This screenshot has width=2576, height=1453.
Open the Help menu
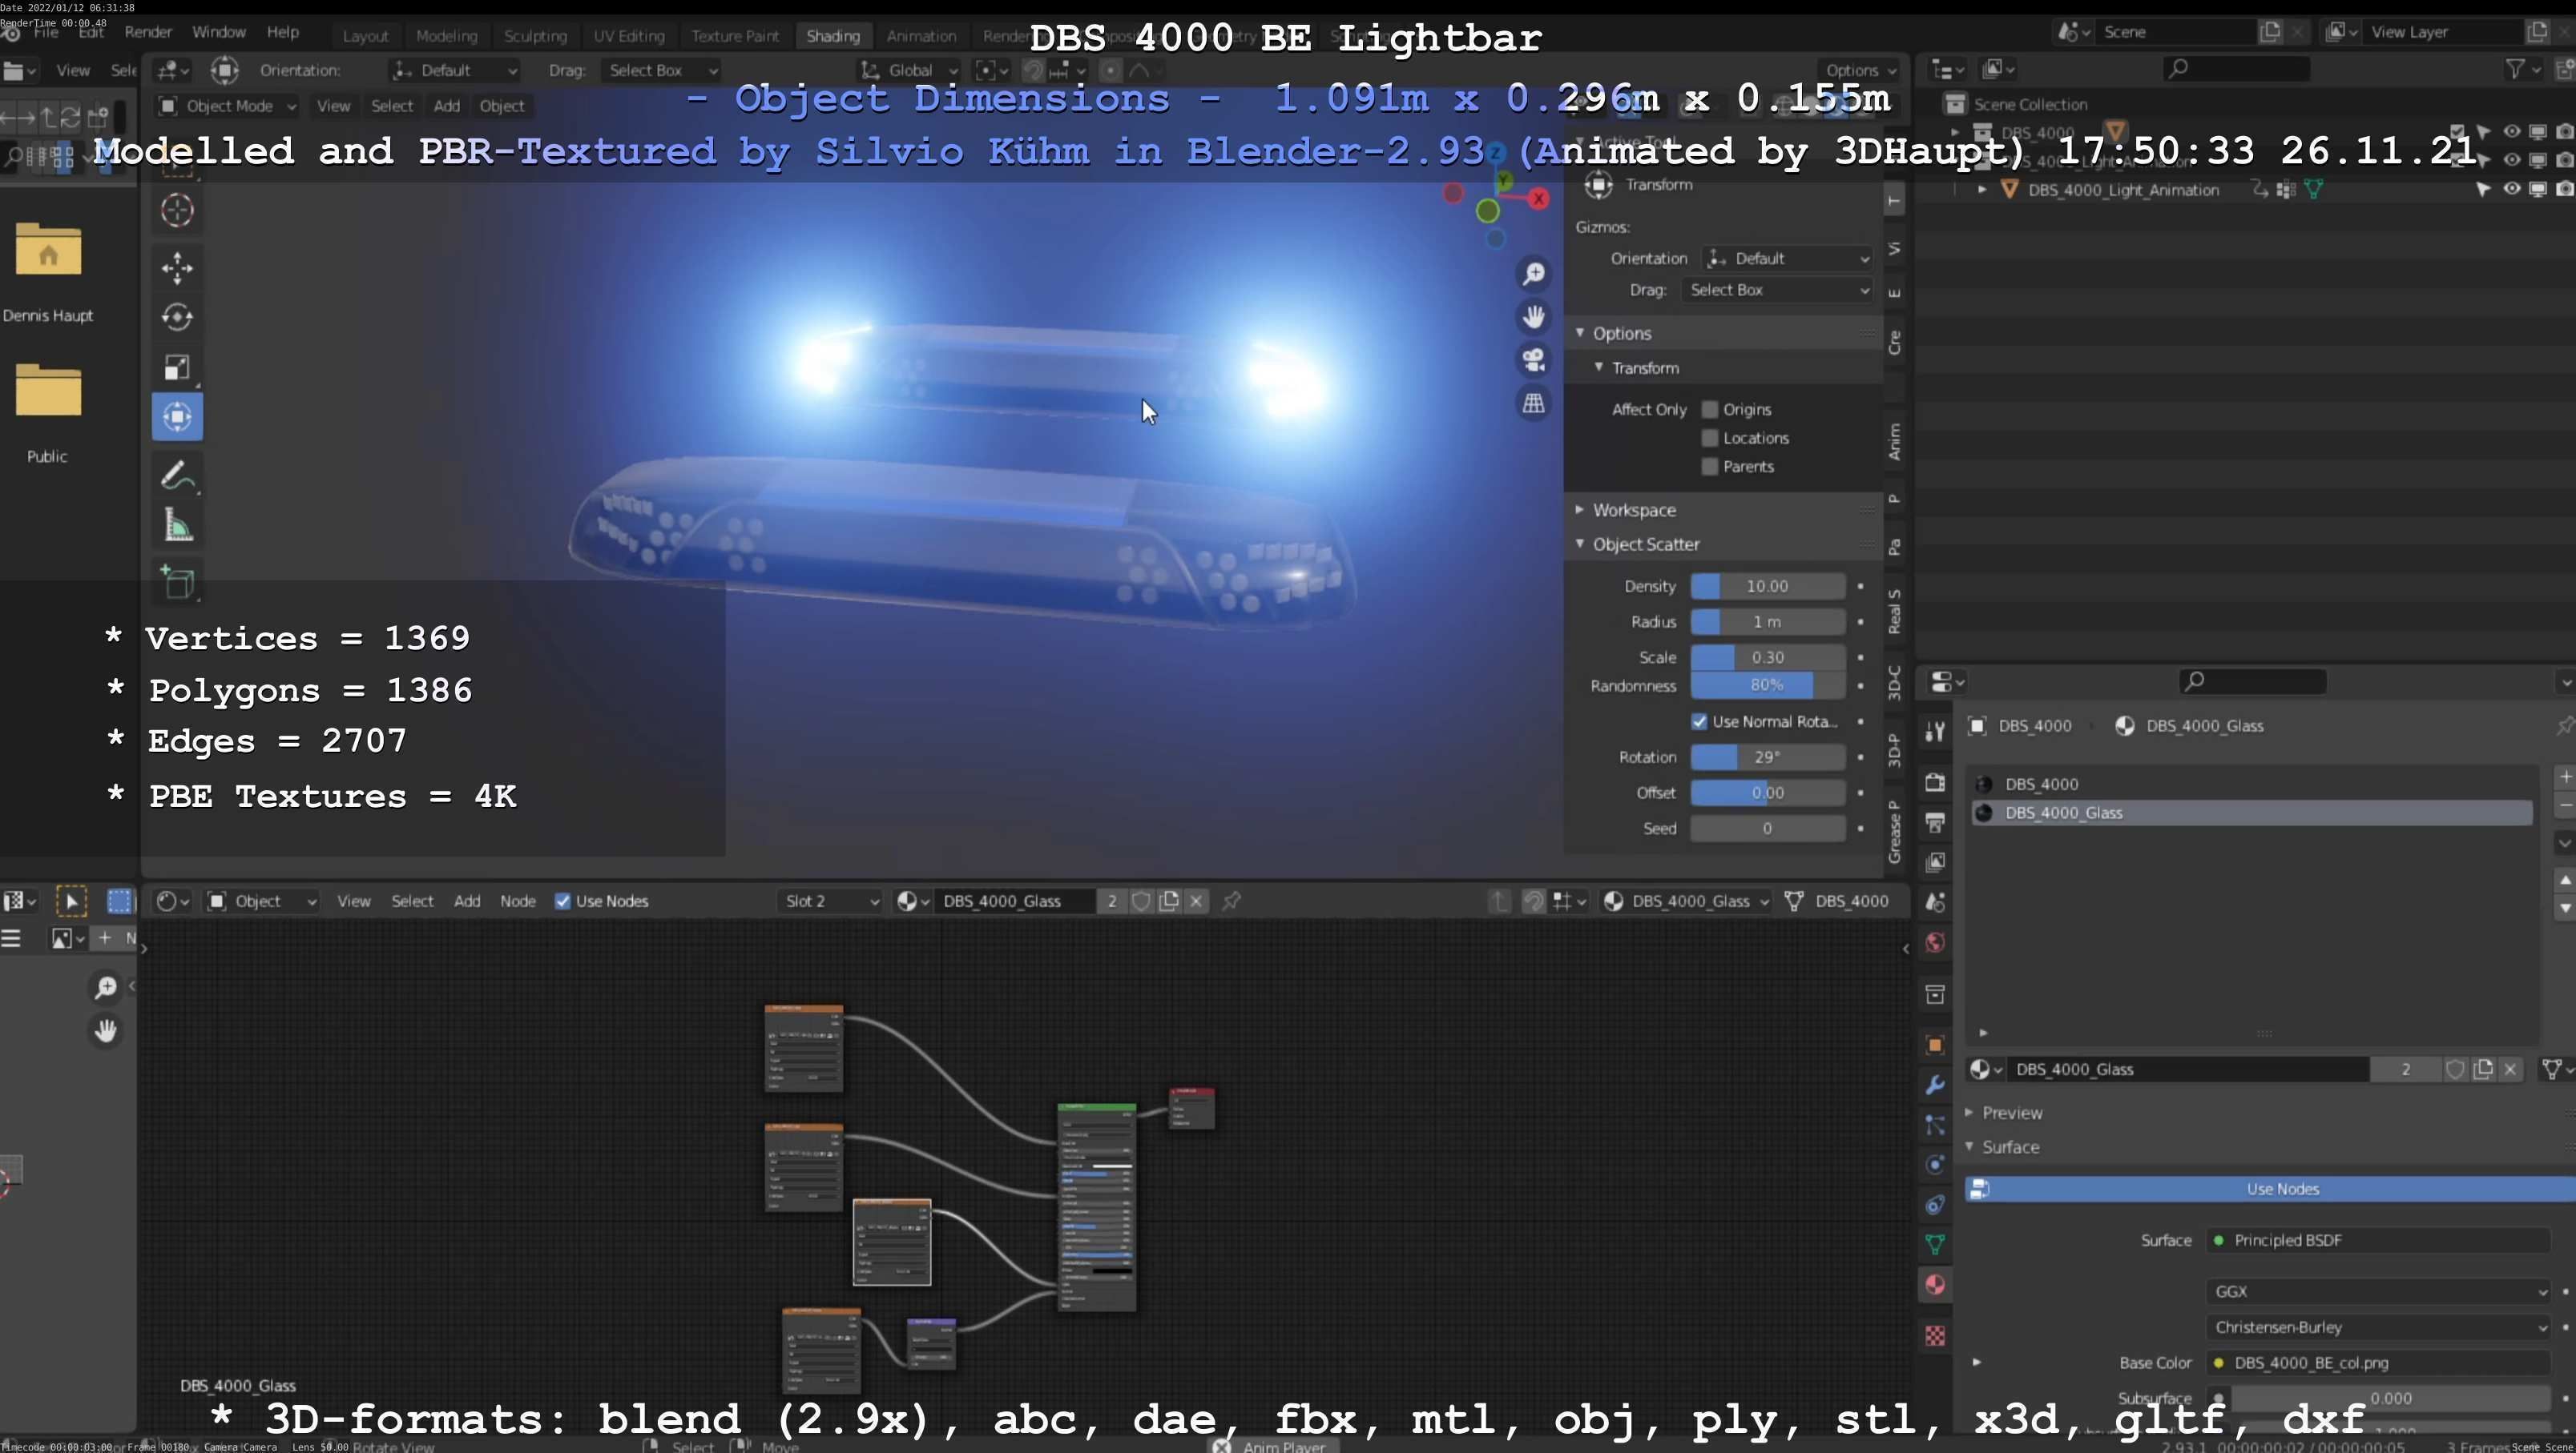(x=283, y=33)
